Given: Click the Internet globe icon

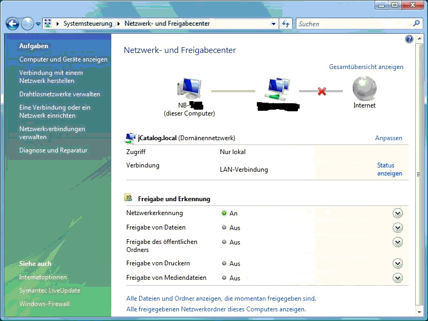Looking at the screenshot, I should click(364, 88).
